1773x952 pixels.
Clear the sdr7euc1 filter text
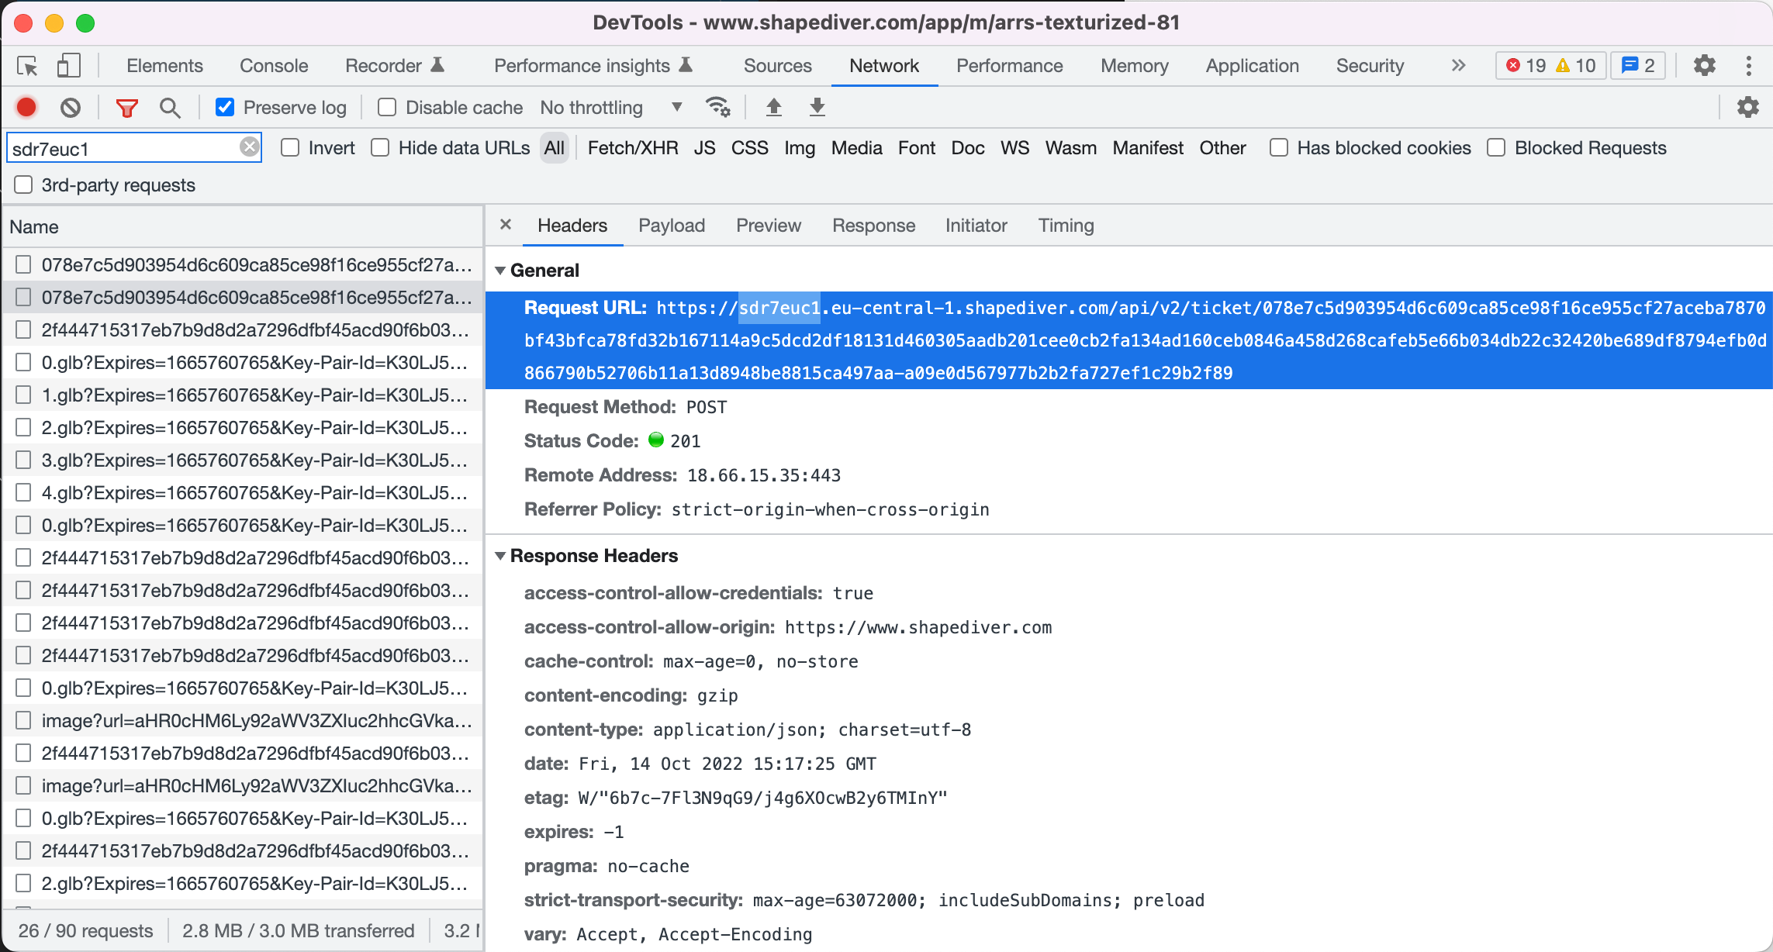coord(248,146)
